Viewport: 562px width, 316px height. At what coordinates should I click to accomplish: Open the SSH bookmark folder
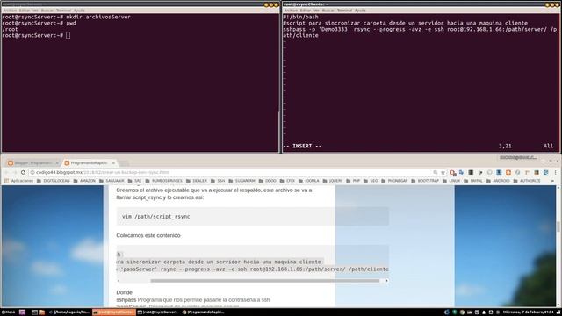pos(218,181)
